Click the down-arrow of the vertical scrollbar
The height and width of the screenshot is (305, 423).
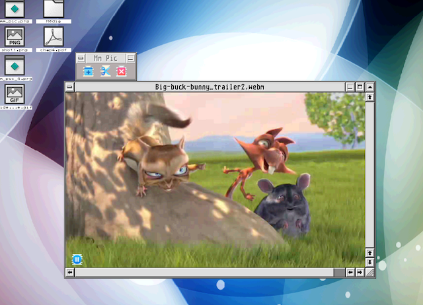tap(370, 263)
